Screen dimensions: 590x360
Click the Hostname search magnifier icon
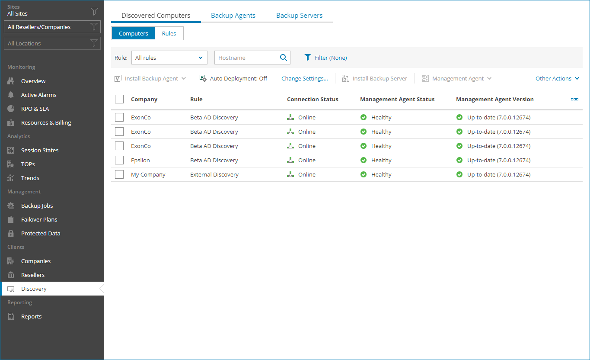tap(284, 58)
